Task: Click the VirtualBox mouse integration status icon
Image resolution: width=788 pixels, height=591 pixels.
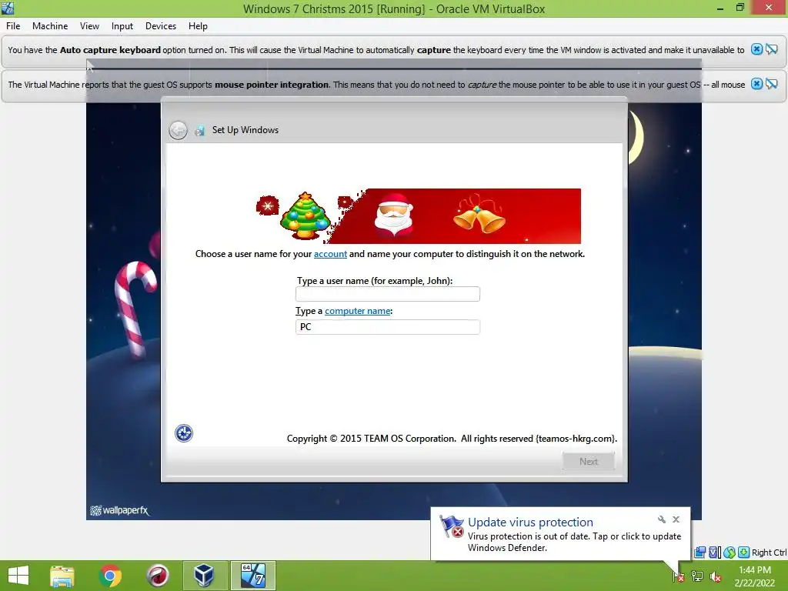Action: click(x=730, y=553)
